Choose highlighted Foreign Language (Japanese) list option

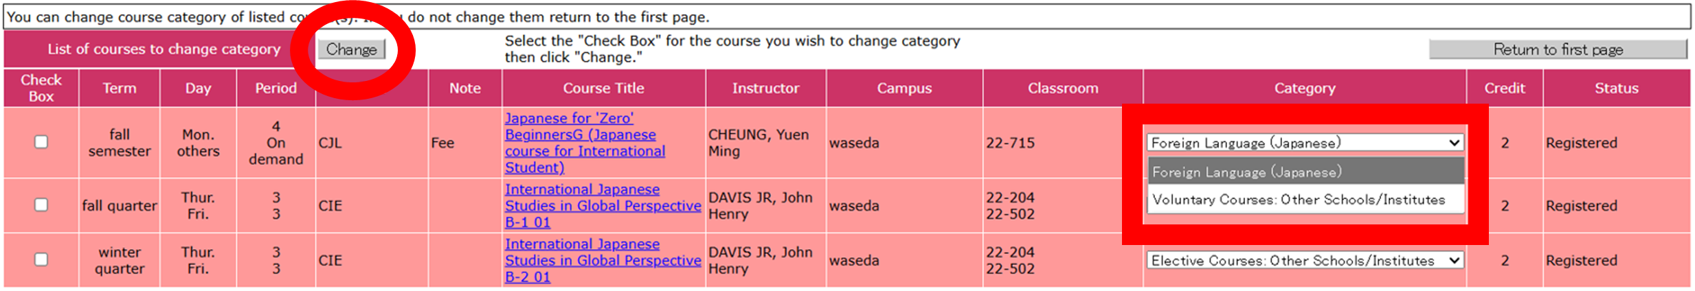pyautogui.click(x=1304, y=172)
